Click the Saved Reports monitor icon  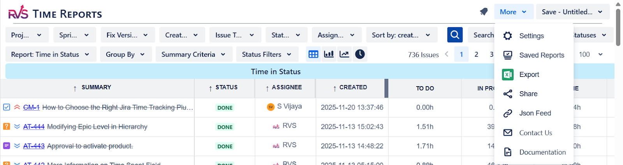coord(508,55)
